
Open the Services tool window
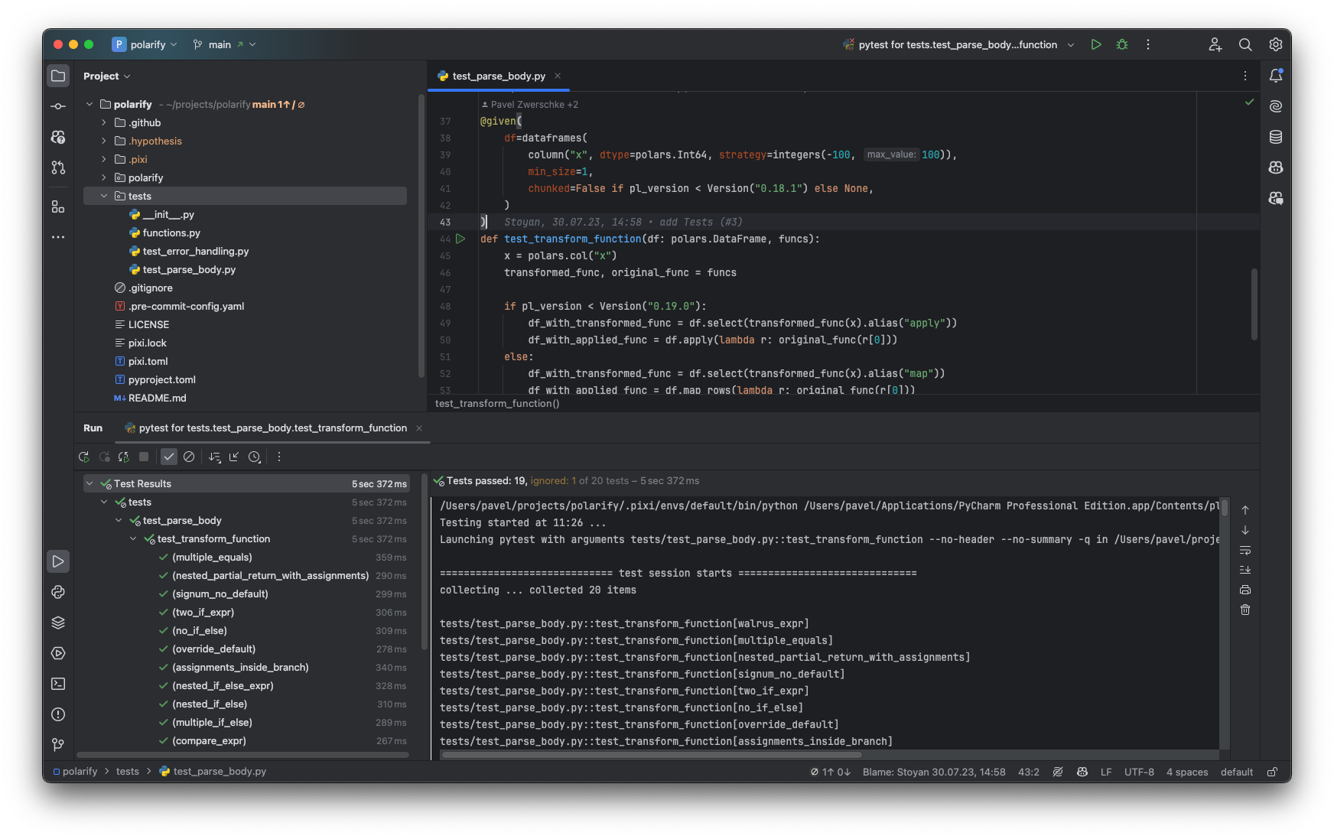(58, 653)
